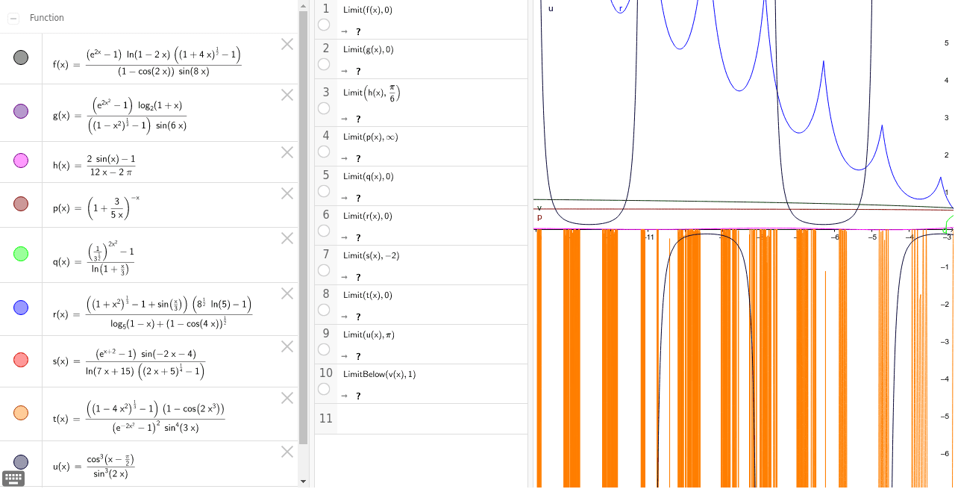The width and height of the screenshot is (955, 489).
Task: Delete function u(x) with its X icon
Action: pos(287,452)
